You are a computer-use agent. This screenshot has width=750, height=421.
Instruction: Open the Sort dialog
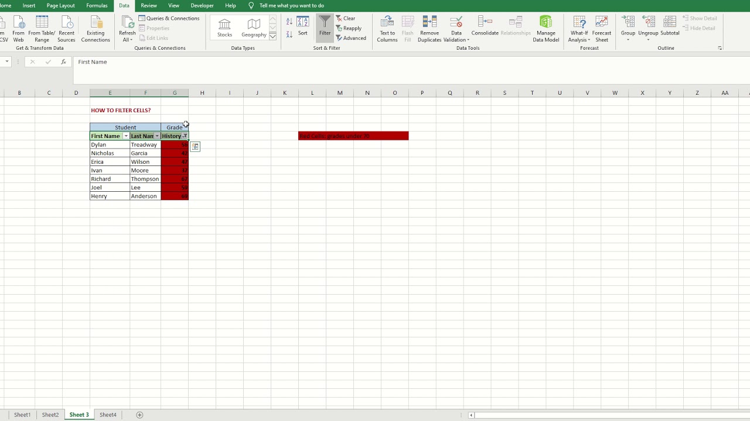[x=302, y=27]
